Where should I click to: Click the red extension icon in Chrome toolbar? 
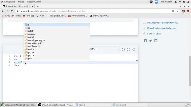pyautogui.click(x=188, y=11)
